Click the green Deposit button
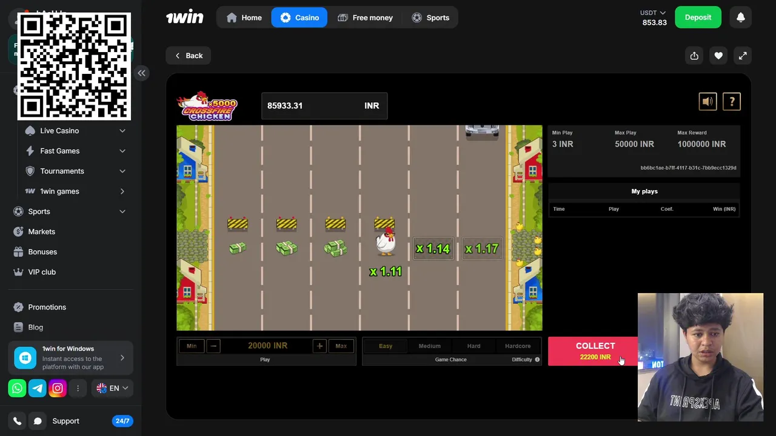 [698, 18]
